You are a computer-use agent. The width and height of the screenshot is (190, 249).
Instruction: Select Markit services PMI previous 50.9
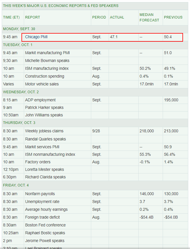168,147
